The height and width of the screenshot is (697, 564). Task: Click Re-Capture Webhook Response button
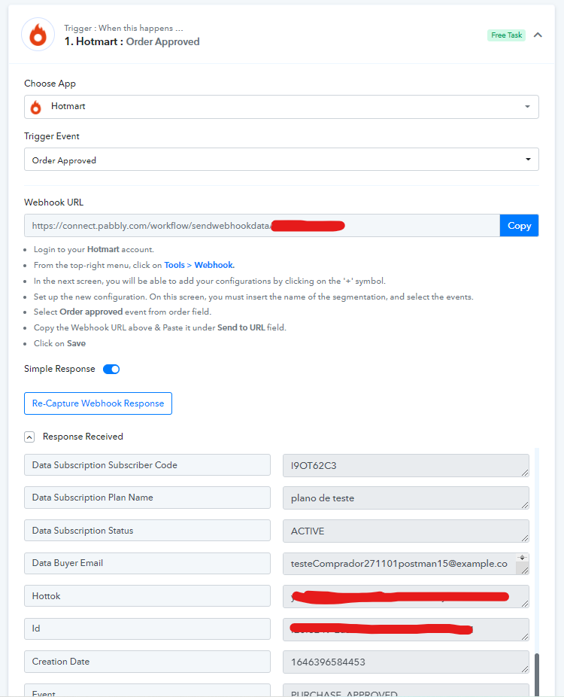tap(99, 403)
